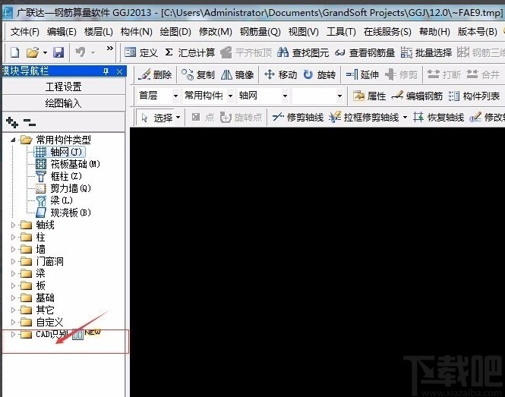Expand the 门窗洞 folder
This screenshot has width=505, height=397.
(13, 261)
